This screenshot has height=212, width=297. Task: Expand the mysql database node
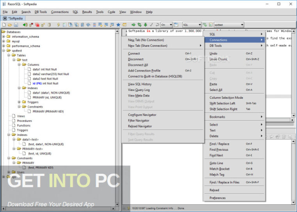(4, 41)
